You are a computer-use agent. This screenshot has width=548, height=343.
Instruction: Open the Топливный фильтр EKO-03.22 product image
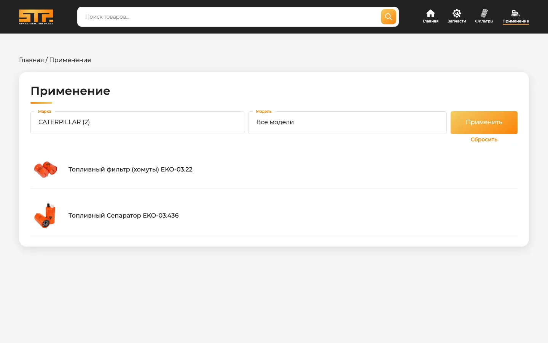pyautogui.click(x=46, y=170)
